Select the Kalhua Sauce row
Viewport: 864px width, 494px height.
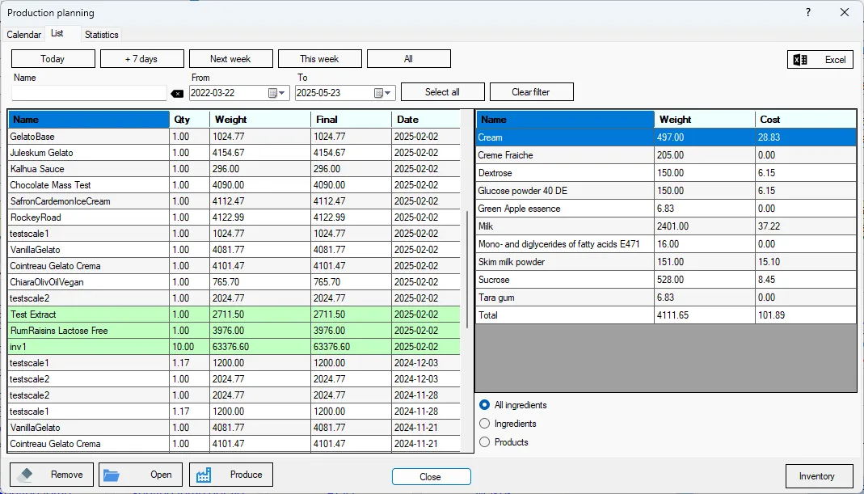234,169
